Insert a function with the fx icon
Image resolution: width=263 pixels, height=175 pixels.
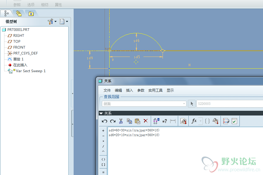(x=194, y=121)
